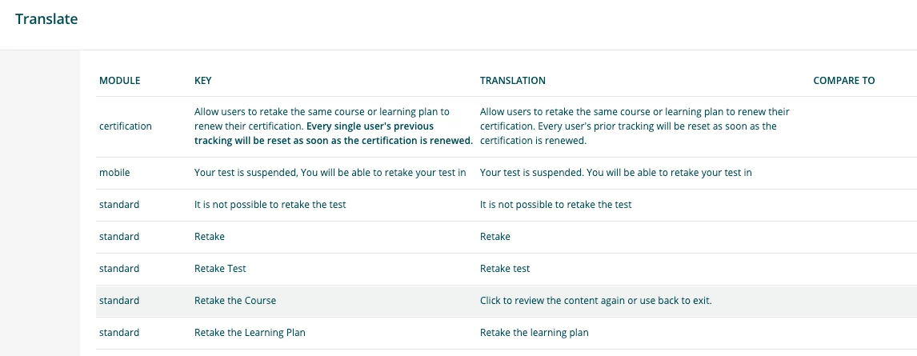917x356 pixels.
Task: Click the certification module cell
Action: point(125,126)
